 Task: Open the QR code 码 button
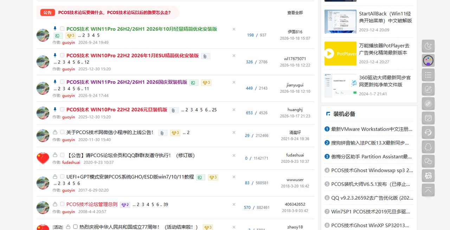click(x=428, y=176)
